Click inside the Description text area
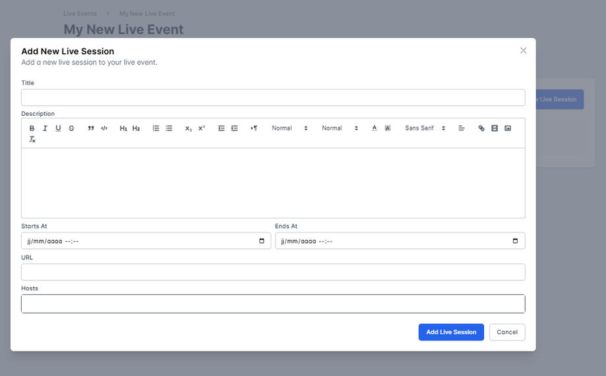The height and width of the screenshot is (376, 606). [273, 183]
